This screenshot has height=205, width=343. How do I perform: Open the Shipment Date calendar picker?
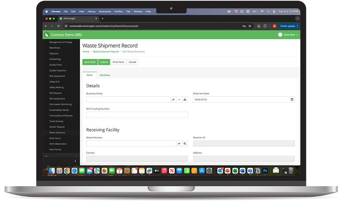(292, 99)
